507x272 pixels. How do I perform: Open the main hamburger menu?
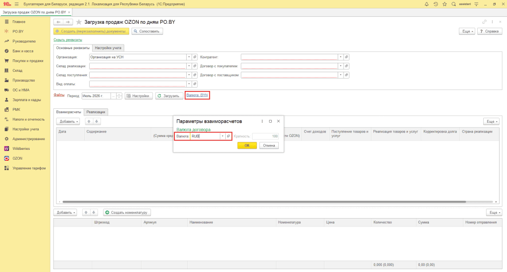tap(17, 4)
